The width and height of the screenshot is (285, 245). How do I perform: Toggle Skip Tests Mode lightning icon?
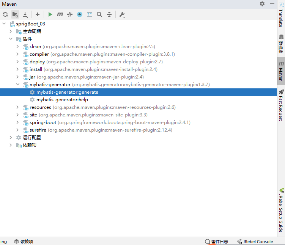pyautogui.click(x=80, y=14)
